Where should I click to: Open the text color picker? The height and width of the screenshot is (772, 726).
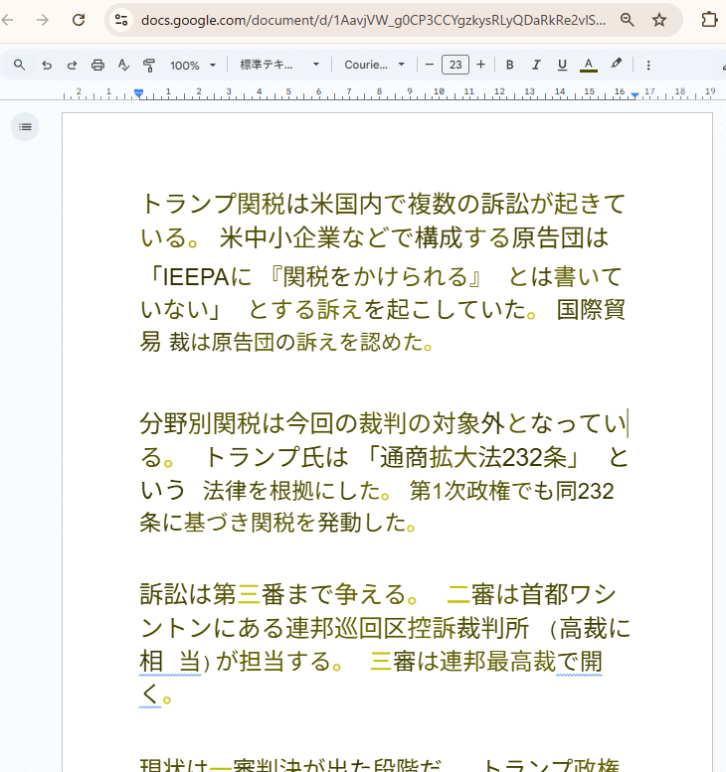pyautogui.click(x=588, y=65)
